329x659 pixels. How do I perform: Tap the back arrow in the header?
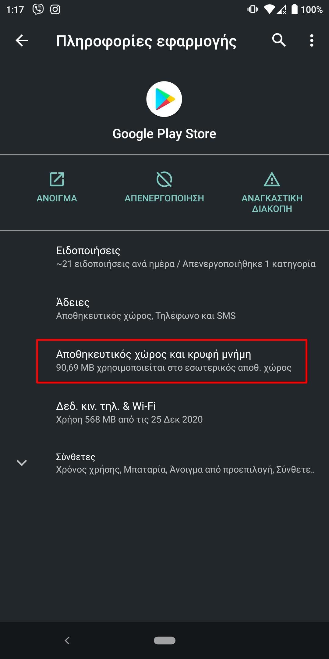[x=22, y=40]
